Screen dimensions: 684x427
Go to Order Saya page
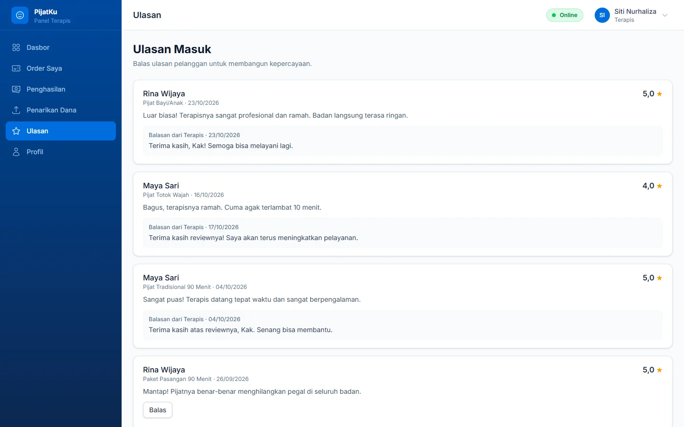(x=61, y=68)
